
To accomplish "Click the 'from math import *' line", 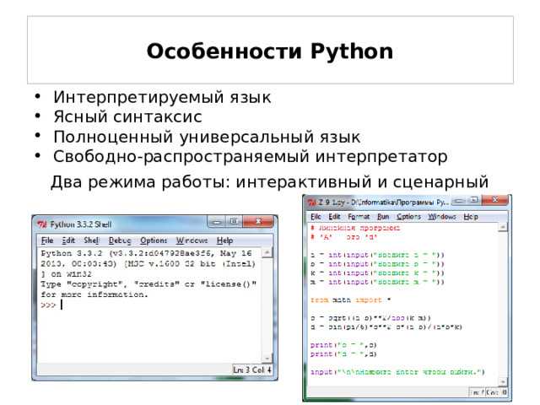I will (351, 300).
